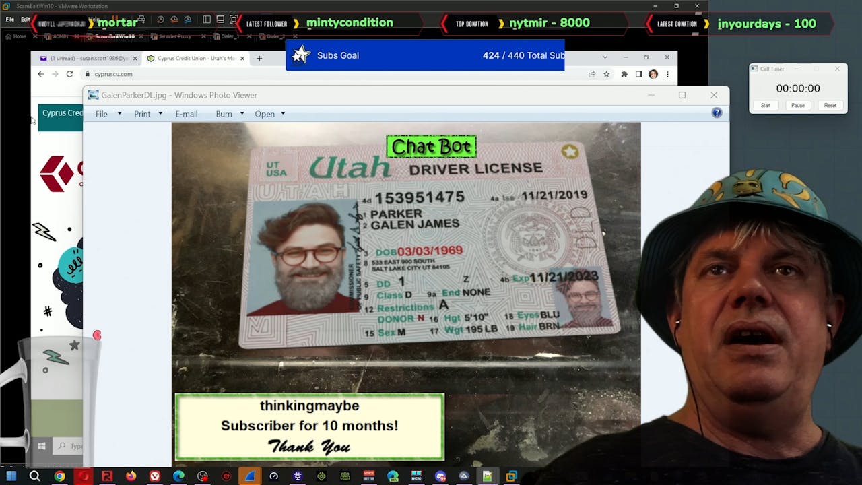862x485 pixels.
Task: Open Chrome's three-dot menu
Action: [667, 74]
